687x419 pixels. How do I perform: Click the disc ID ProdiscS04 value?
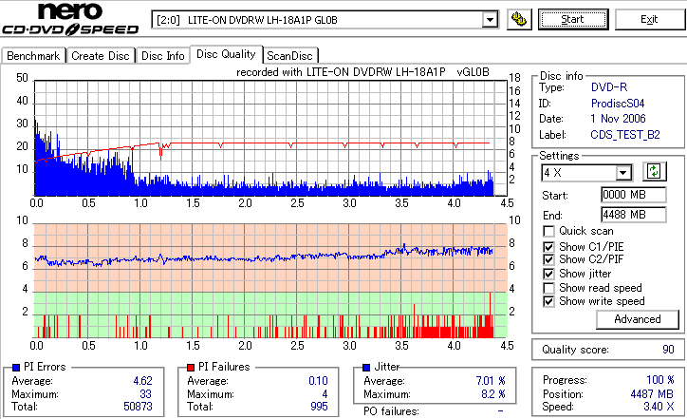point(618,104)
